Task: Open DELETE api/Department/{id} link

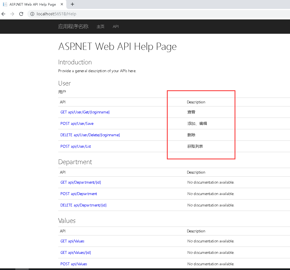Action: tap(83, 205)
